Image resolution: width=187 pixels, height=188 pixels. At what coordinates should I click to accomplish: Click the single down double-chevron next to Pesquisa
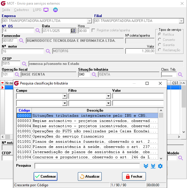146,166
